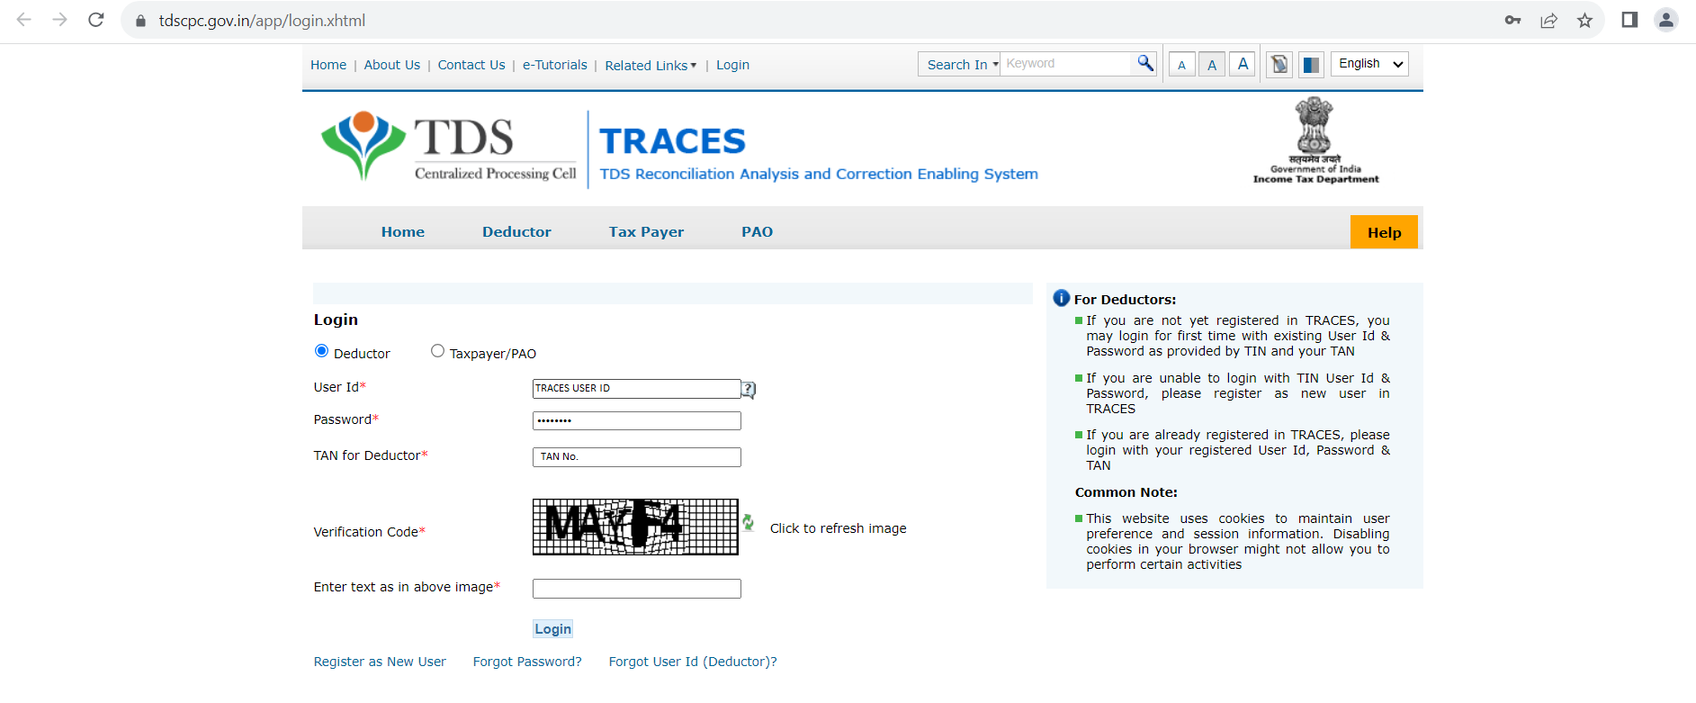Screen dimensions: 1696x703
Task: Click the 'Click to refresh image' text
Action: point(838,528)
